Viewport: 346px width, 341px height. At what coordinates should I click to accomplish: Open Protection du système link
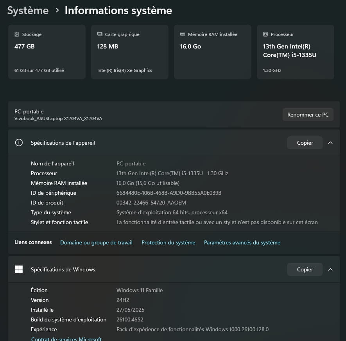[169, 242]
